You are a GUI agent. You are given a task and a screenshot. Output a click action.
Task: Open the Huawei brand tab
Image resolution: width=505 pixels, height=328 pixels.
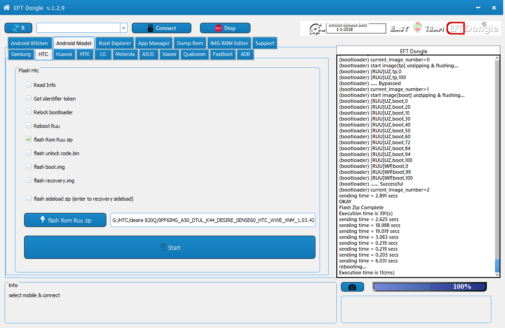click(64, 54)
